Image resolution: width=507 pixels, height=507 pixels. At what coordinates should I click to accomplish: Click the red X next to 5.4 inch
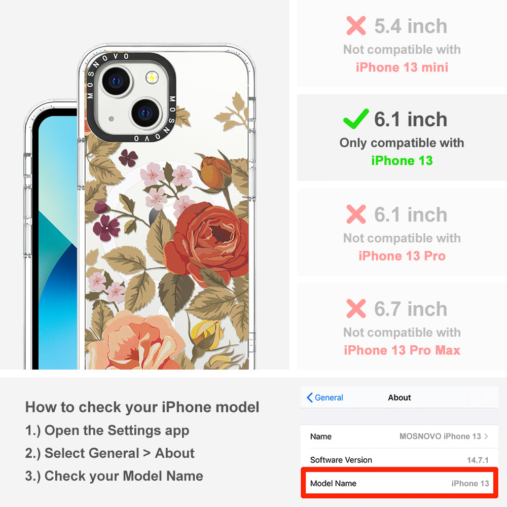(x=356, y=25)
